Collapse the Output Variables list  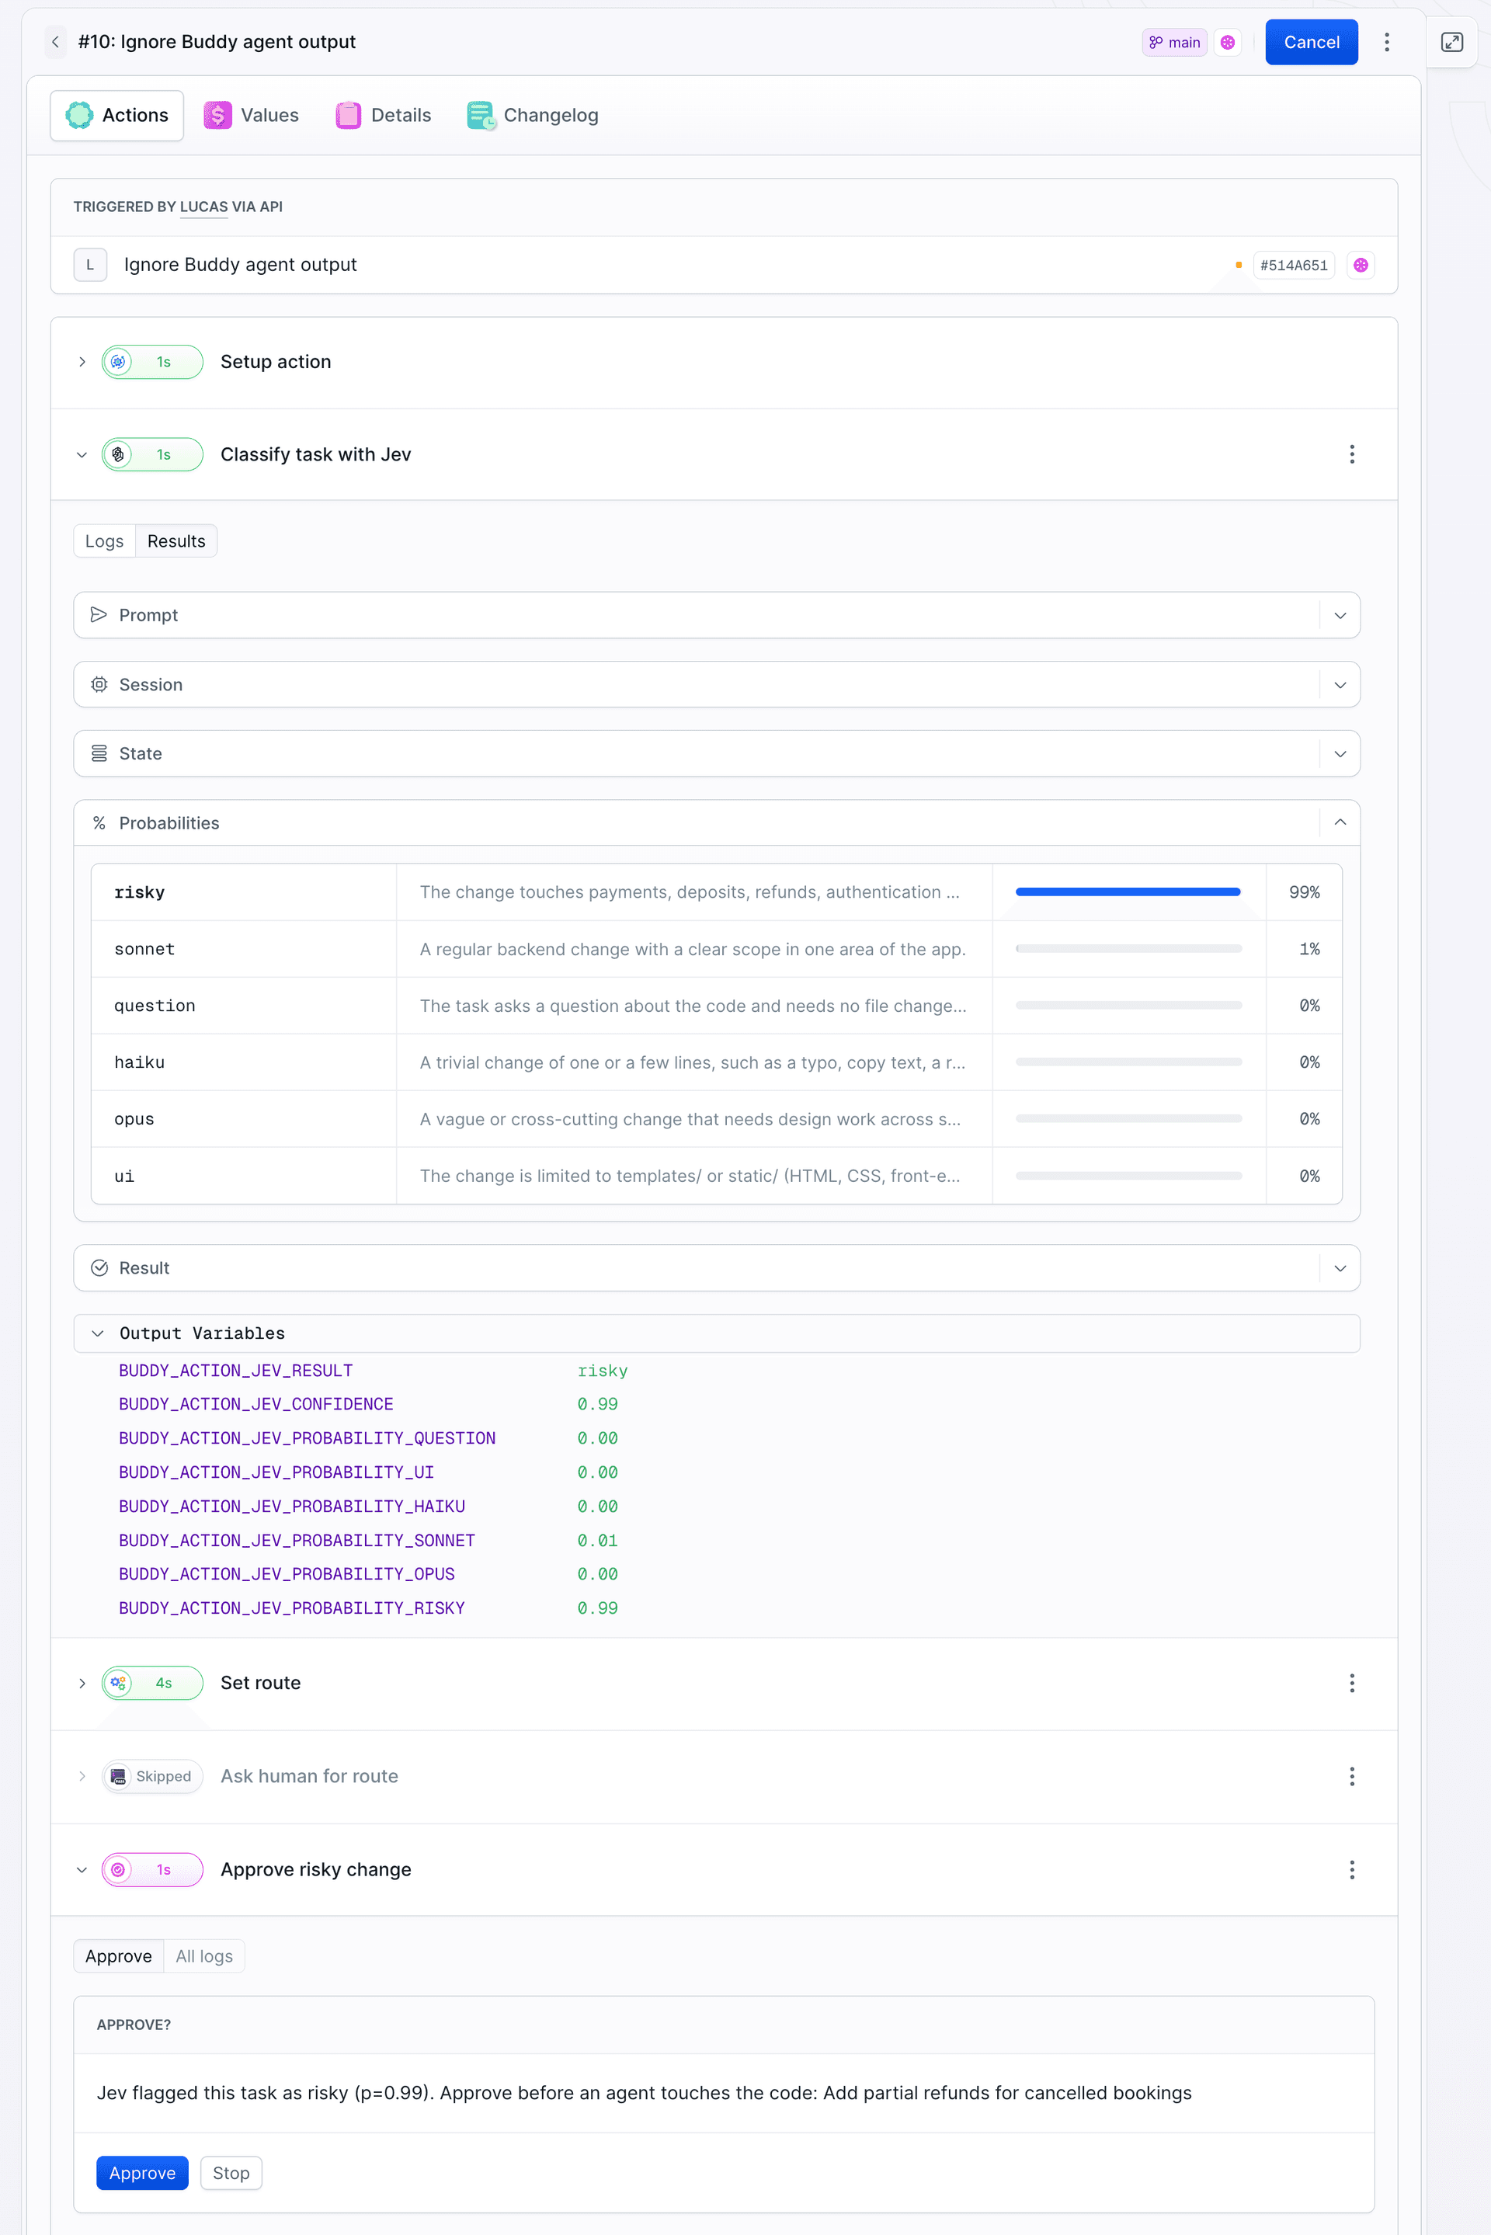pyautogui.click(x=97, y=1333)
